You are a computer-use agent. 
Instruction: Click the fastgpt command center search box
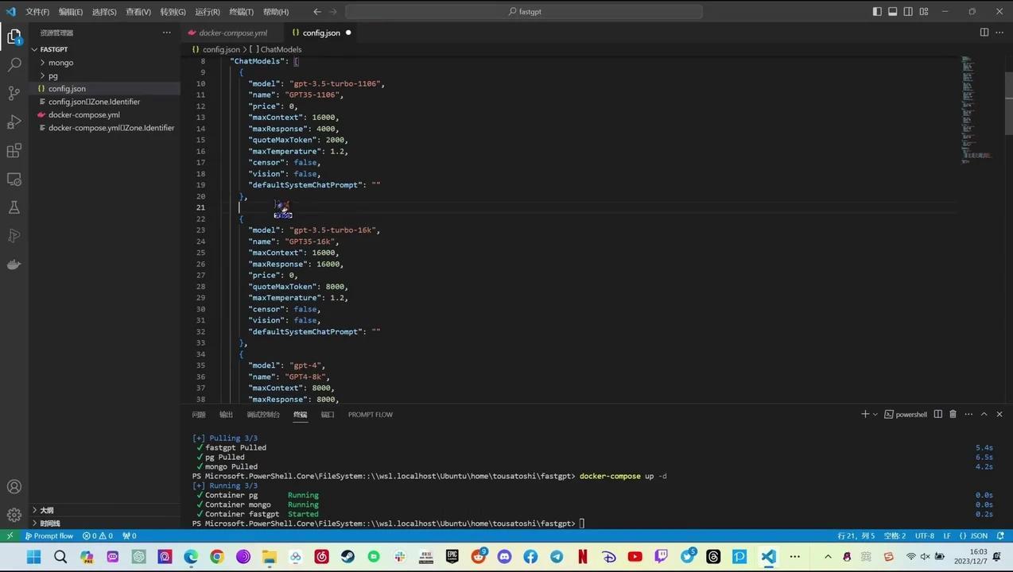524,12
